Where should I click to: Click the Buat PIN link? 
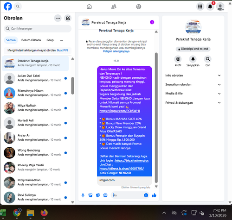[x=62, y=50]
